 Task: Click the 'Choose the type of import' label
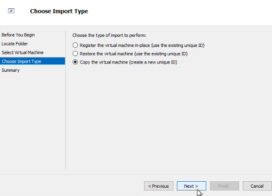tap(109, 35)
